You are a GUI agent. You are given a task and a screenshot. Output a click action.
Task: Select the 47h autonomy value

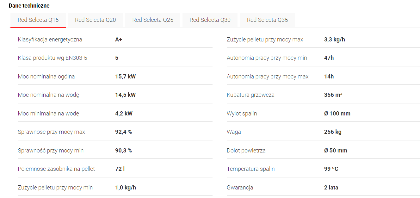pos(329,58)
